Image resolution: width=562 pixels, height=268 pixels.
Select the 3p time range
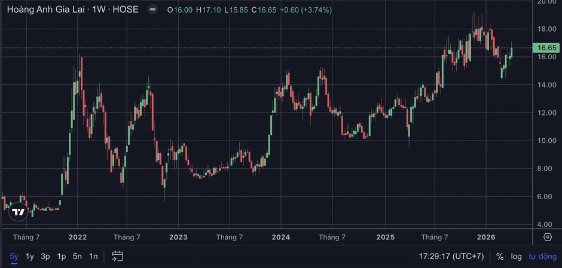tap(45, 256)
